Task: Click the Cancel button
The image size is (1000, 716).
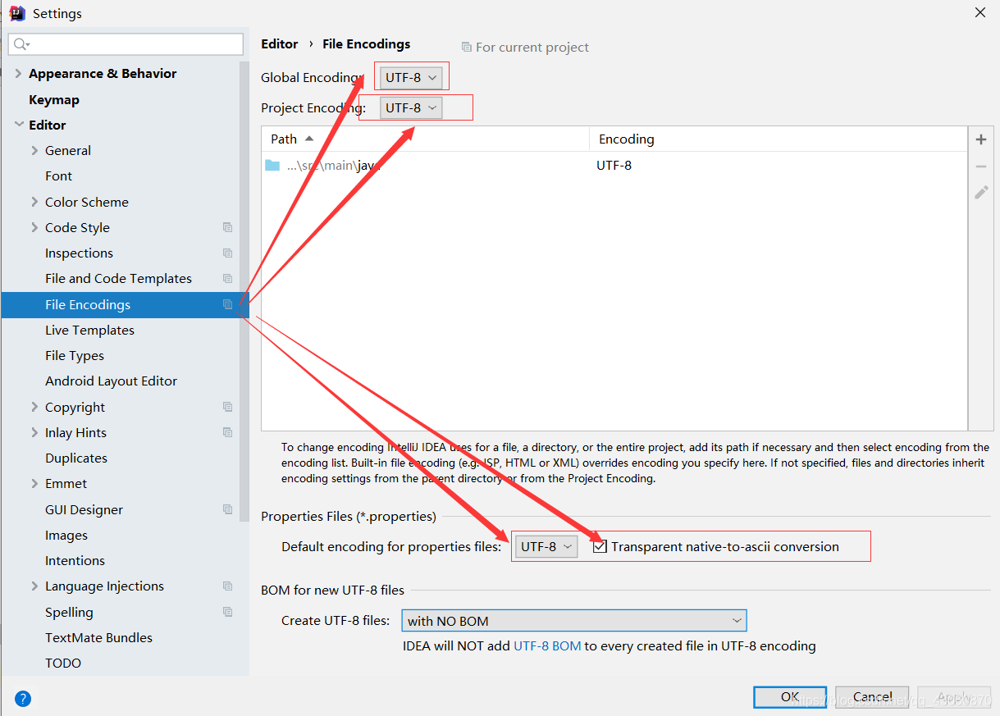Action: (x=872, y=697)
